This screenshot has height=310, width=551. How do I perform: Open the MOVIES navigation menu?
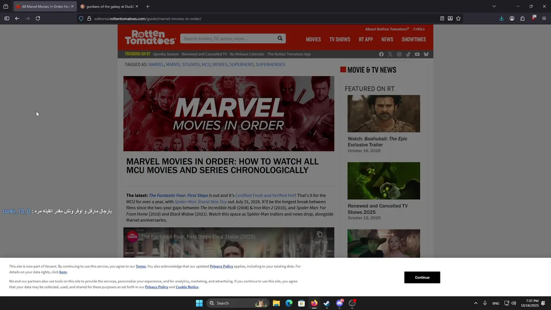313,39
